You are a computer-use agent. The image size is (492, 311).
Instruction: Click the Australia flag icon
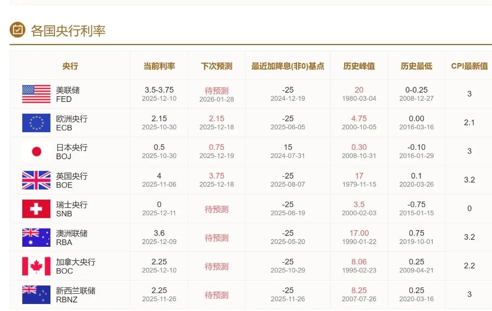[36, 237]
